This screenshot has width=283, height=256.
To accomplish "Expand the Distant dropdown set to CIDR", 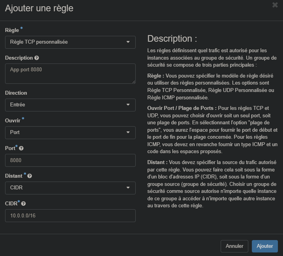I will [70, 188].
